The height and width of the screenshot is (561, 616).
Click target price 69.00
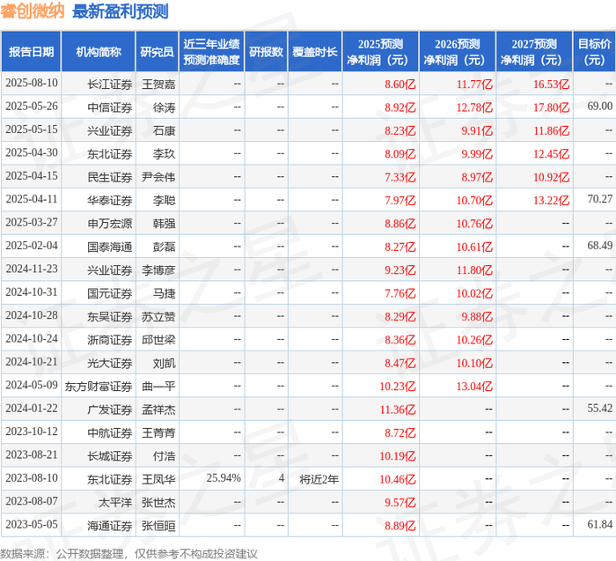click(600, 107)
